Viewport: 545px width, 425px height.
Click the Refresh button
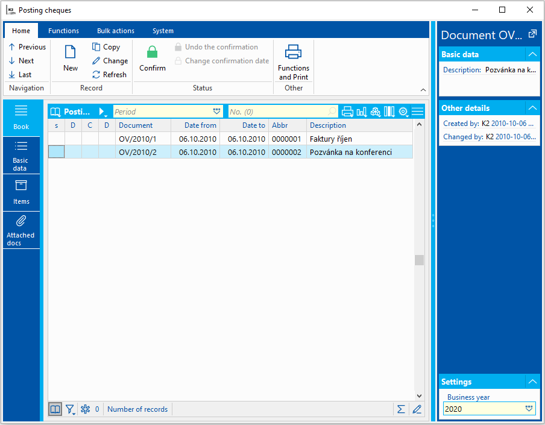pyautogui.click(x=109, y=75)
